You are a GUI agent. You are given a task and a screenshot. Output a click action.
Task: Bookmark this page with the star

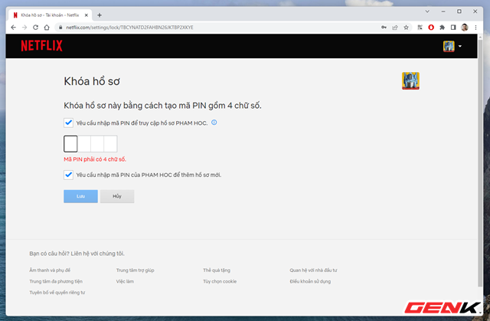(406, 28)
